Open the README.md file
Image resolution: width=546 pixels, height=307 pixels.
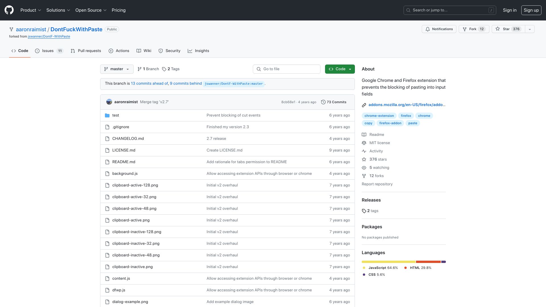tap(124, 162)
